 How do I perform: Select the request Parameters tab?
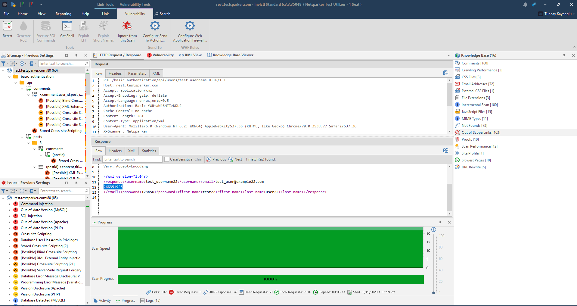[x=137, y=73]
